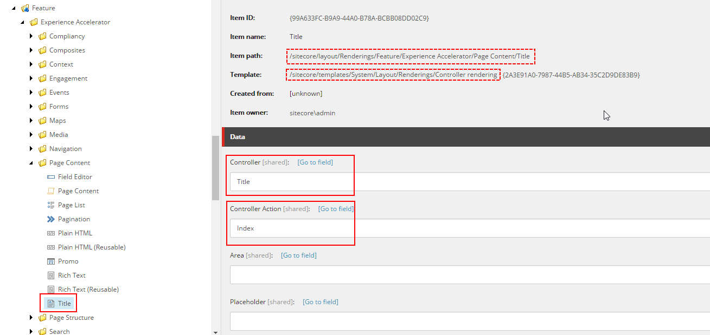Select the Page List icon
710x335 pixels.
pos(51,205)
